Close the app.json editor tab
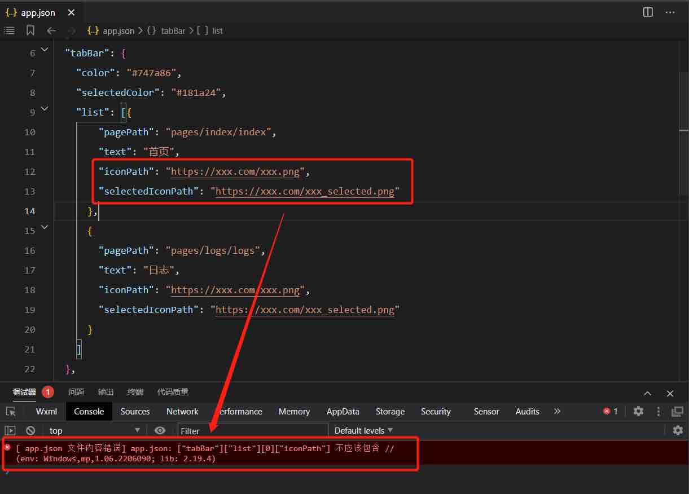The height and width of the screenshot is (494, 689). [70, 12]
